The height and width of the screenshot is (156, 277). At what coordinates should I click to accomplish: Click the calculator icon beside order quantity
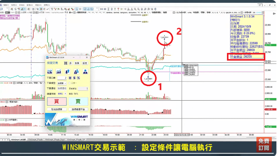(70, 78)
